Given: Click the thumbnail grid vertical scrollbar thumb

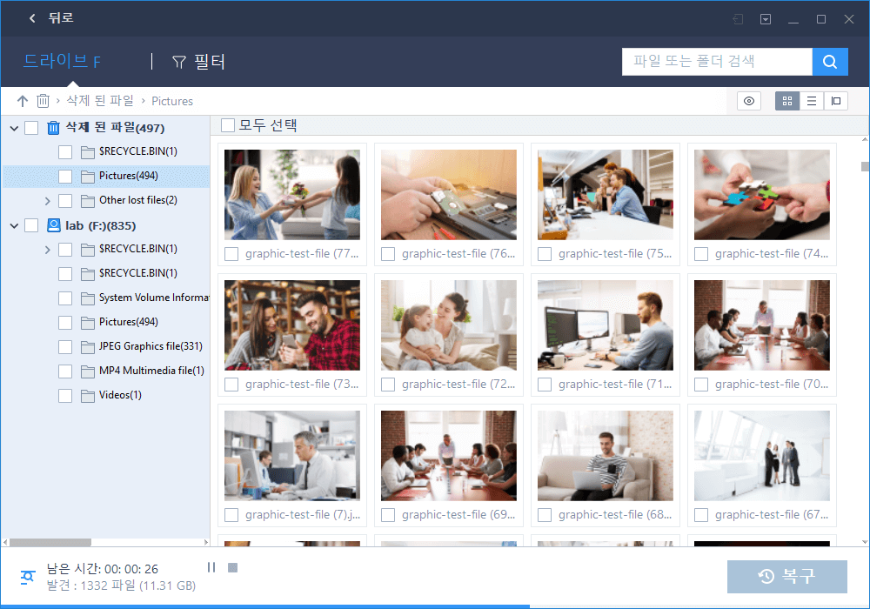Looking at the screenshot, I should point(865,166).
